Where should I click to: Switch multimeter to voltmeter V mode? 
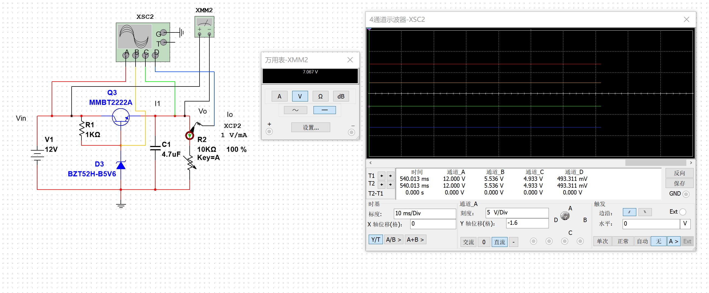click(x=300, y=96)
